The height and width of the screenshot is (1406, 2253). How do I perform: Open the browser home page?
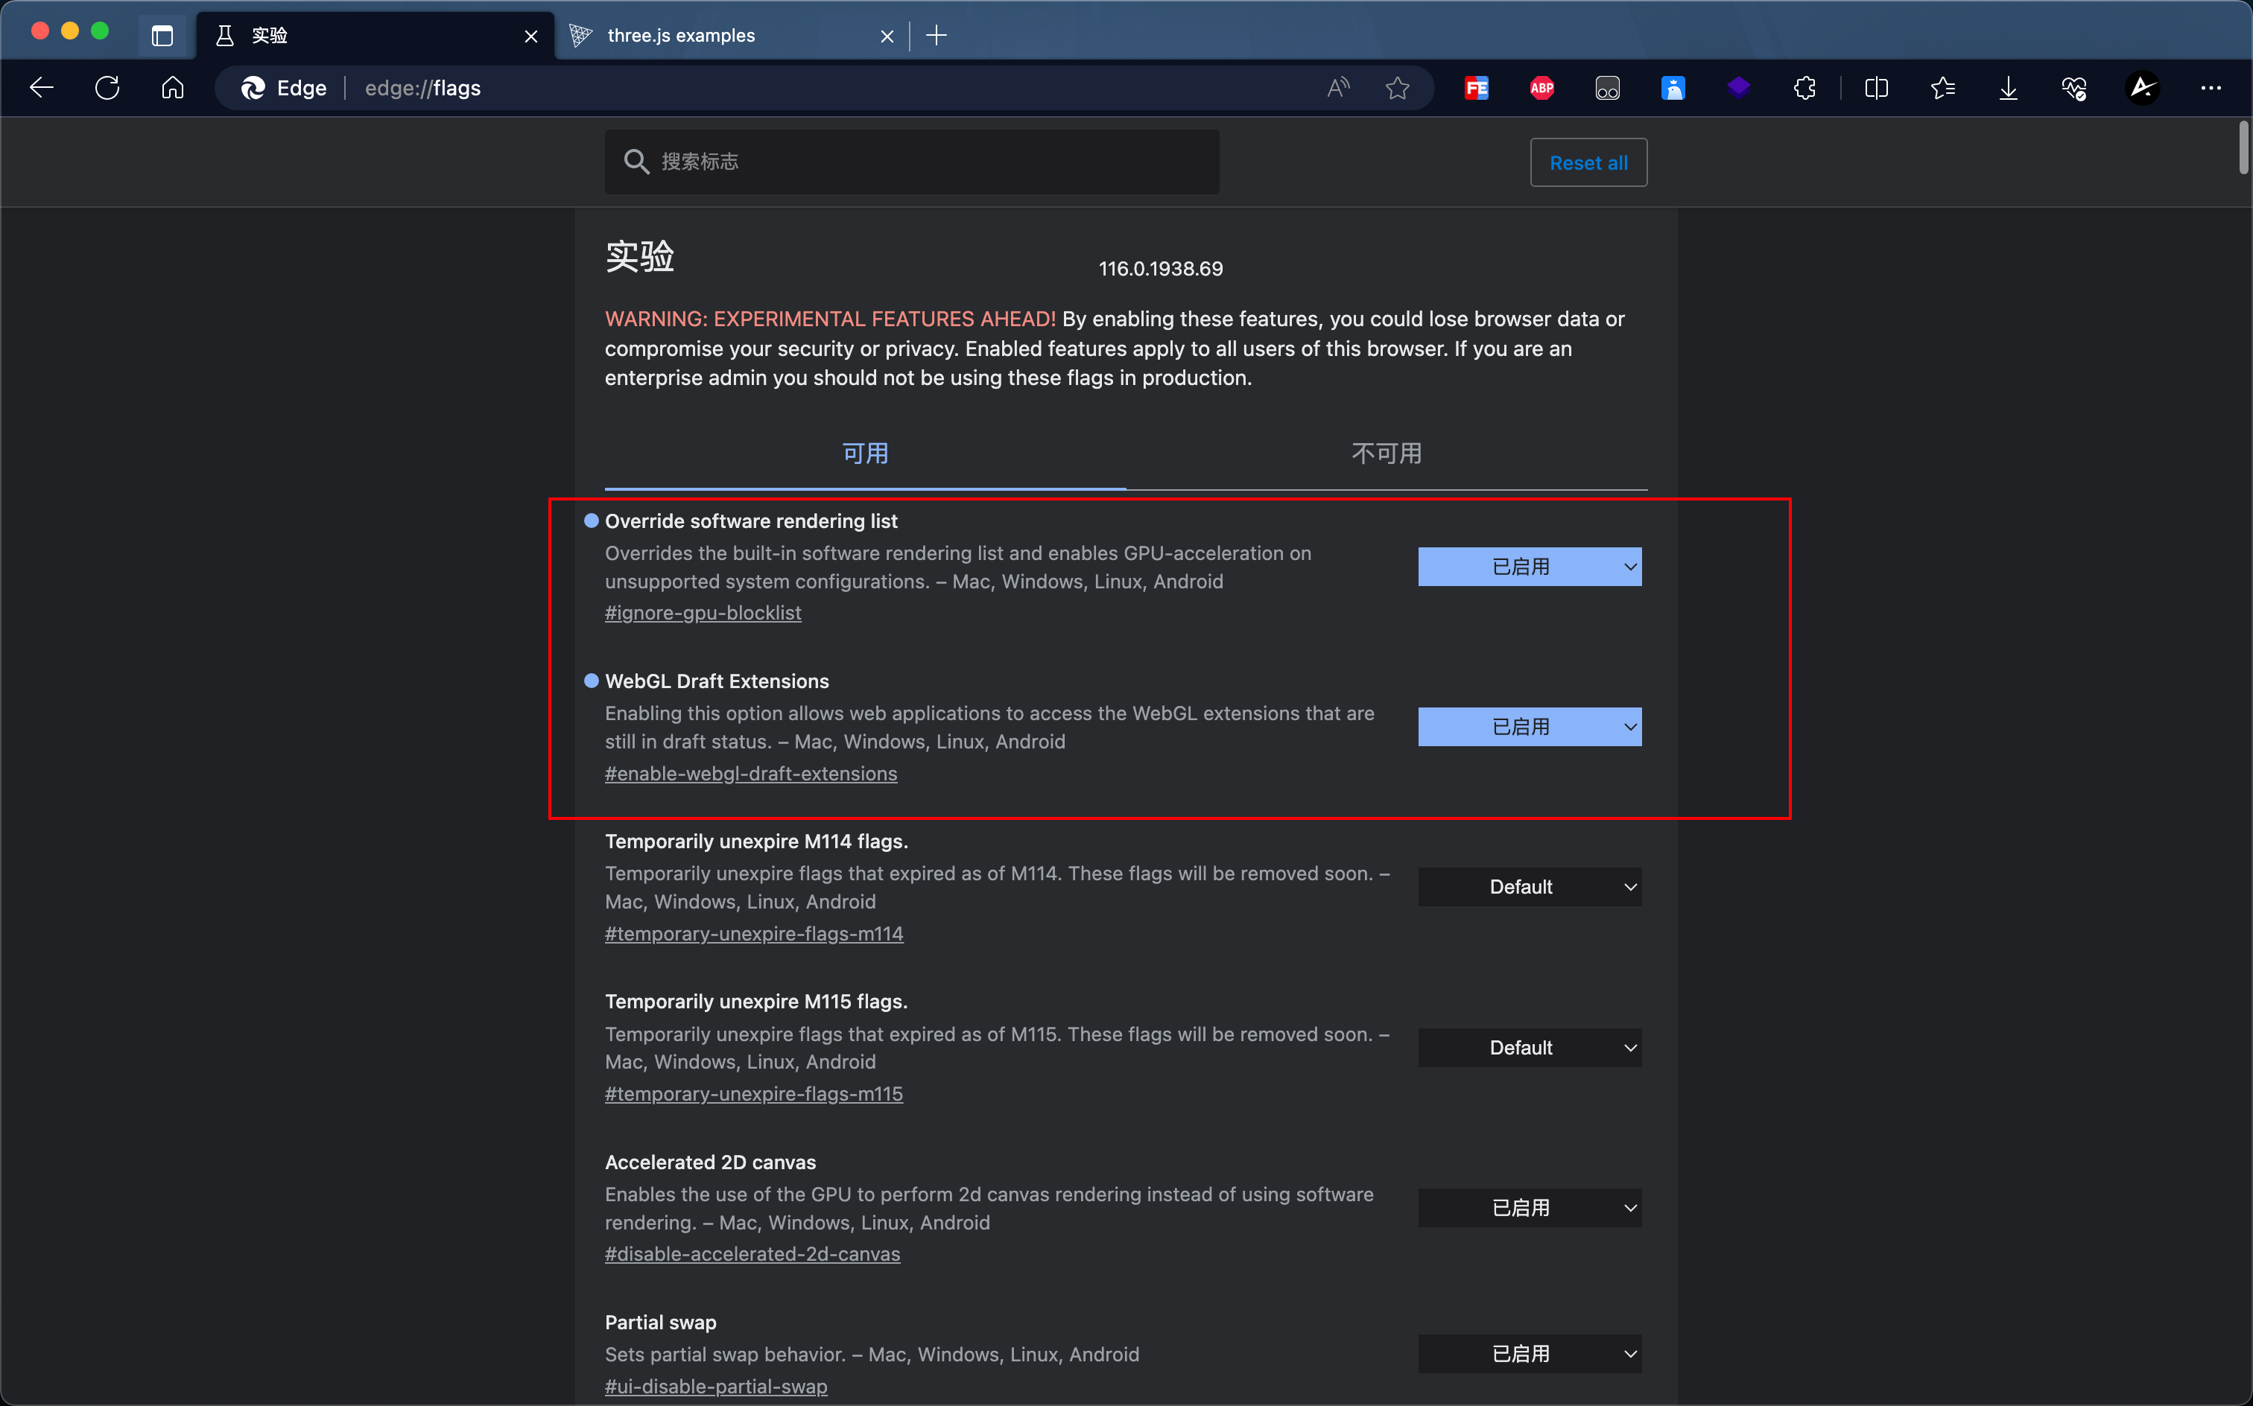coord(173,89)
